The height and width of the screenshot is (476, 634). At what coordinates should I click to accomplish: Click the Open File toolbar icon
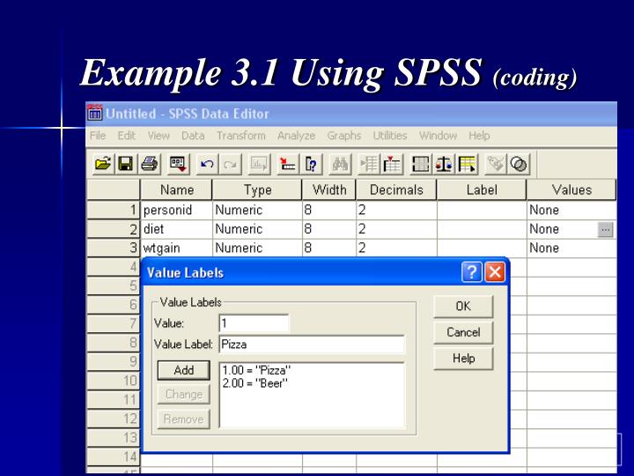(x=103, y=164)
